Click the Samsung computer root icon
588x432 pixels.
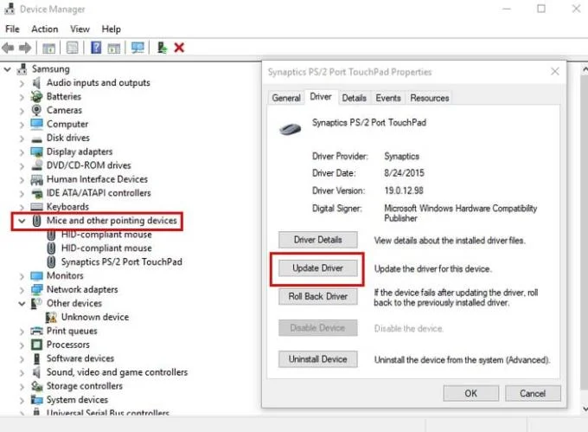[x=22, y=68]
